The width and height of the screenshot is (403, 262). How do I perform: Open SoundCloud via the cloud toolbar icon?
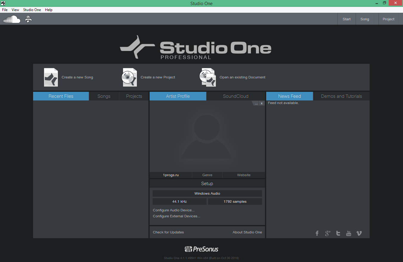(11, 19)
